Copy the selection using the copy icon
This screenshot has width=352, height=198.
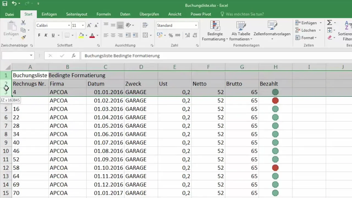[x=23, y=30]
